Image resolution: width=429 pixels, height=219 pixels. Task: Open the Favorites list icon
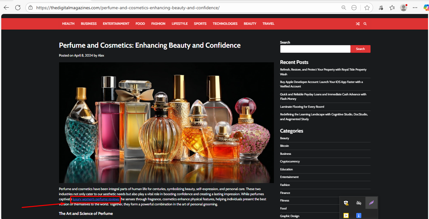(x=392, y=8)
